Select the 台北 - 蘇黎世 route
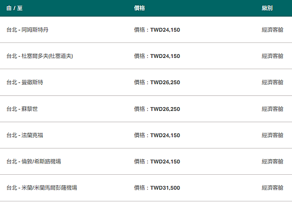The height and width of the screenshot is (203, 292). point(22,109)
